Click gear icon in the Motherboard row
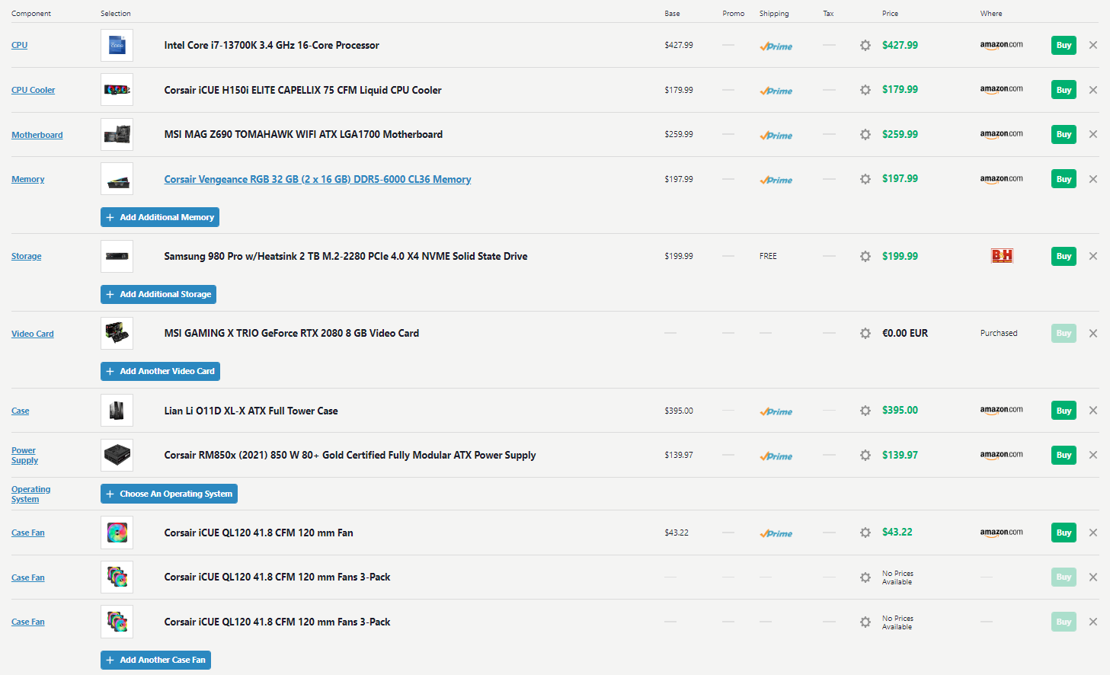 click(865, 134)
